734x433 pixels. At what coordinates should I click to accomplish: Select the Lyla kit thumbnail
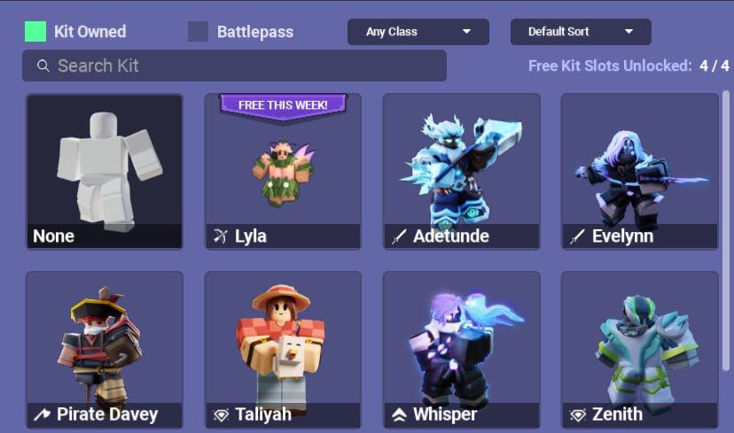click(283, 171)
